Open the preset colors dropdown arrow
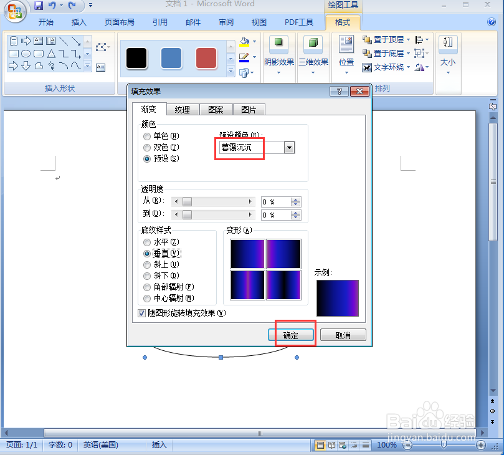The width and height of the screenshot is (504, 455). point(289,148)
